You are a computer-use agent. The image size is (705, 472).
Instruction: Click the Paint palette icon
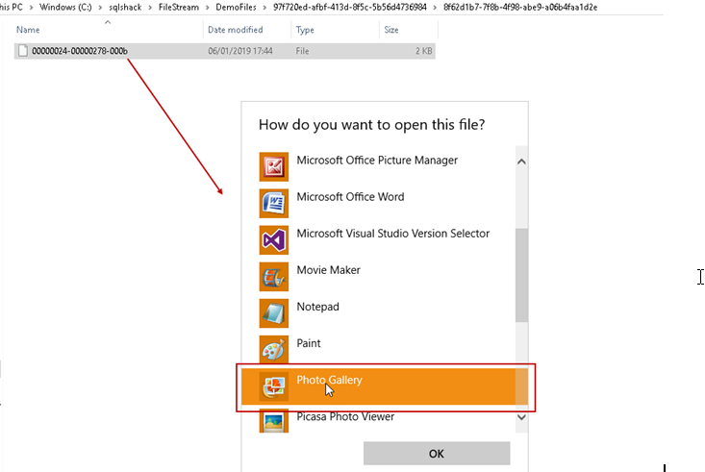pos(274,350)
